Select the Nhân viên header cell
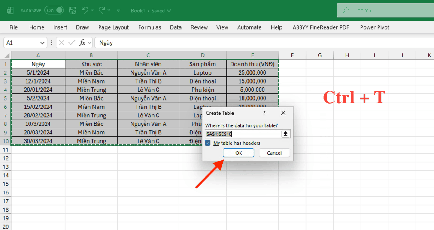Screen dimensions: 434x230 [x=148, y=64]
